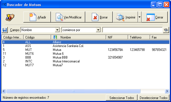Close window via the red title bar X
This screenshot has height=102, width=171.
click(x=166, y=5)
